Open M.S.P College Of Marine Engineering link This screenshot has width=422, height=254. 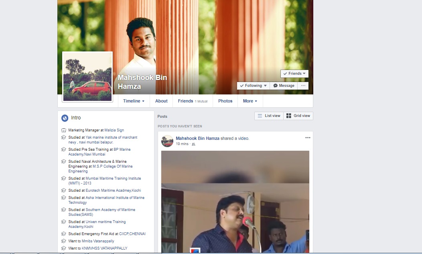pos(100,169)
